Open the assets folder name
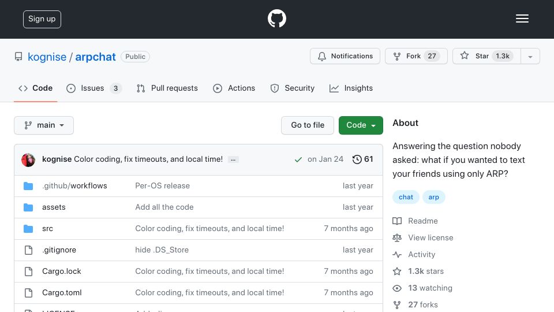Screen dimensions: 554x312 click(x=54, y=207)
